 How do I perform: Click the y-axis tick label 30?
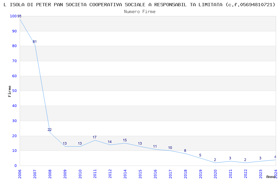(14, 121)
